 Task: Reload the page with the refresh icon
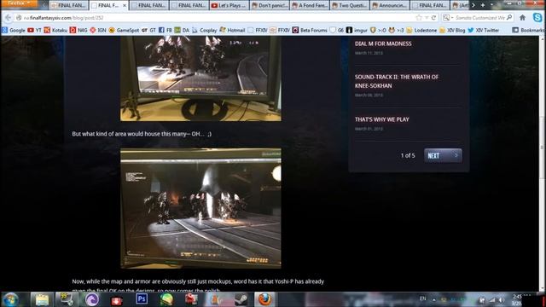click(x=434, y=18)
